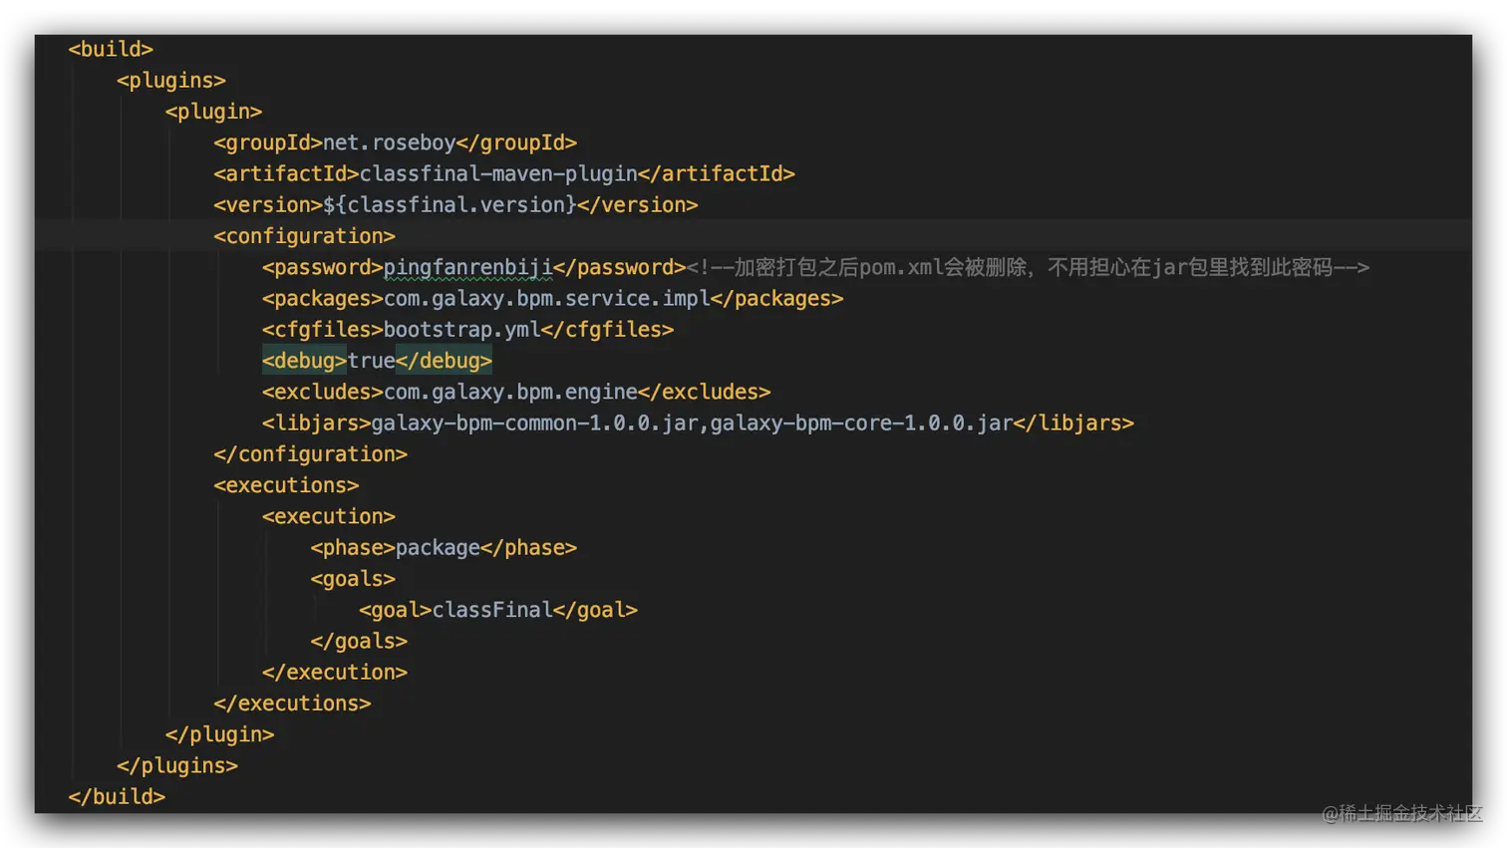
Task: Click phase value package
Action: [x=439, y=547]
